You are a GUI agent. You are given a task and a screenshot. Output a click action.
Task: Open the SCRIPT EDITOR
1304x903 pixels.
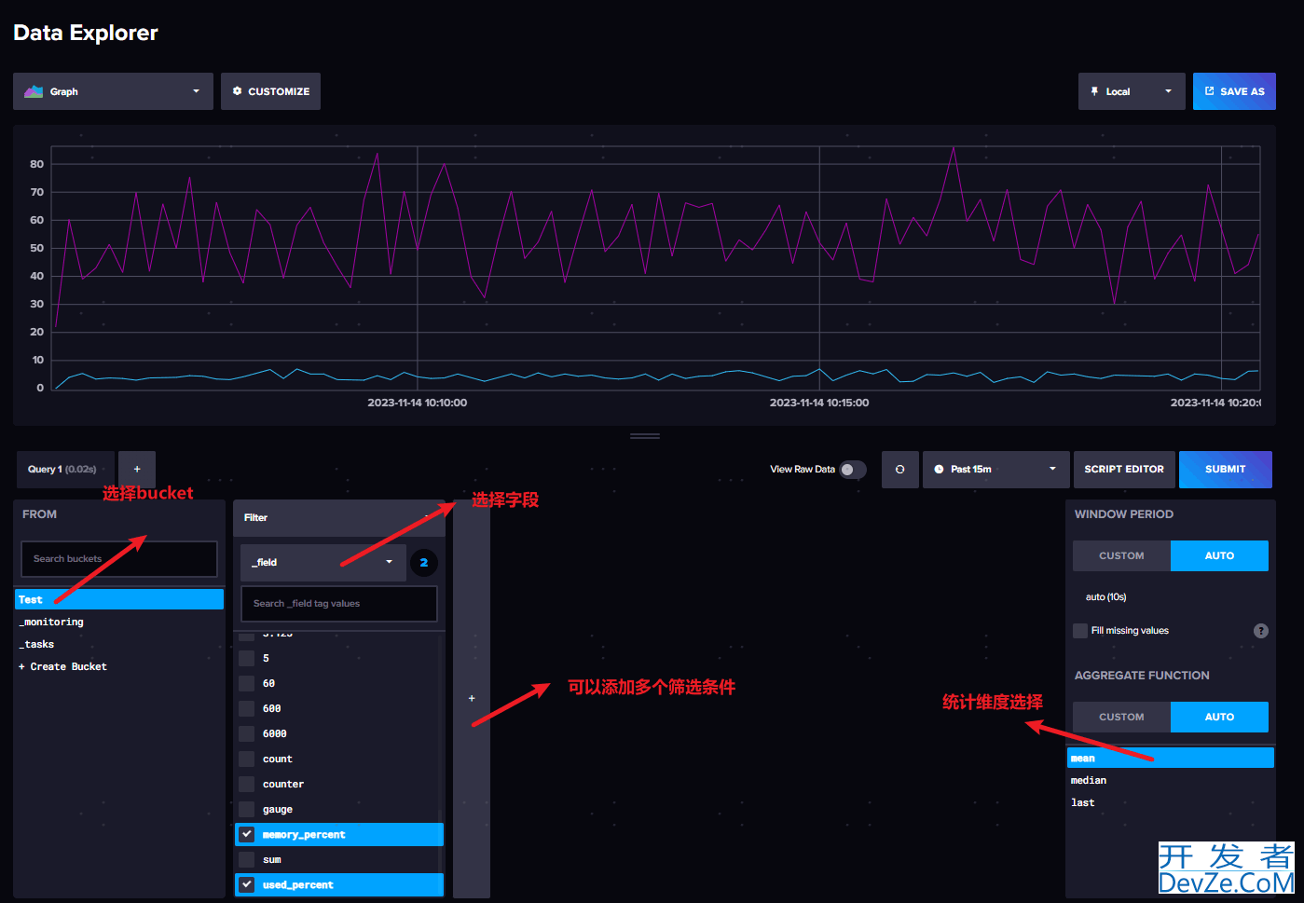[1124, 470]
